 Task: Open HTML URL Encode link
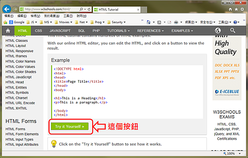tap(20, 103)
